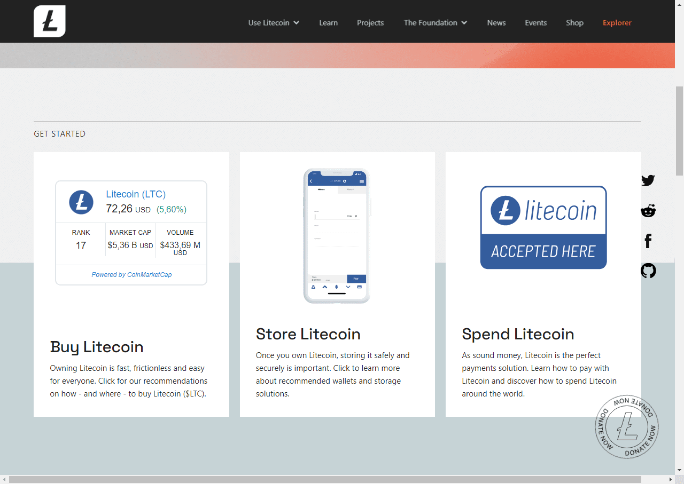Open the Reddit social icon
Screen dimensions: 684x484
(x=648, y=211)
